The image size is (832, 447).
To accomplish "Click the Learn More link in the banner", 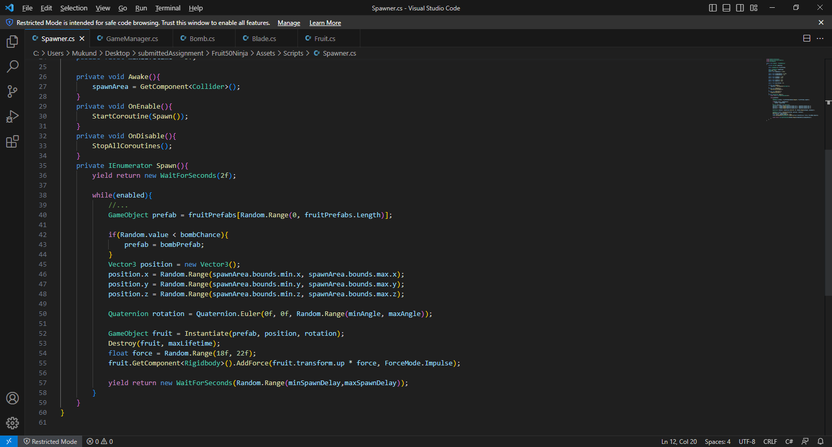I will (325, 23).
